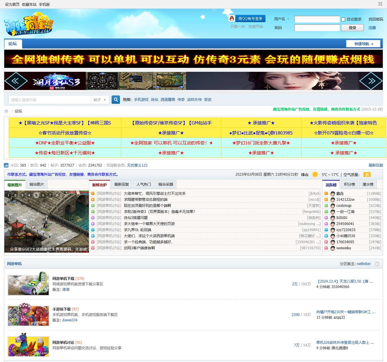Click 手机版 link

click(44, 4)
